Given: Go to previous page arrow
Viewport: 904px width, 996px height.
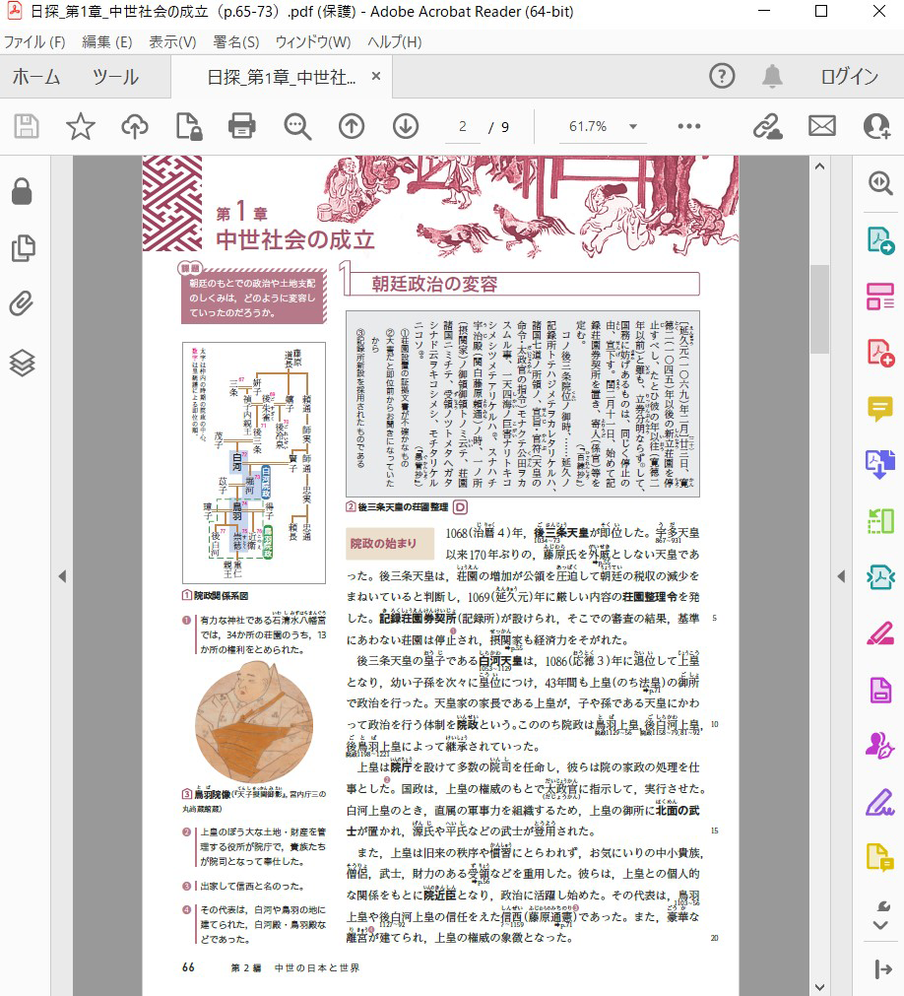Looking at the screenshot, I should coord(352,126).
